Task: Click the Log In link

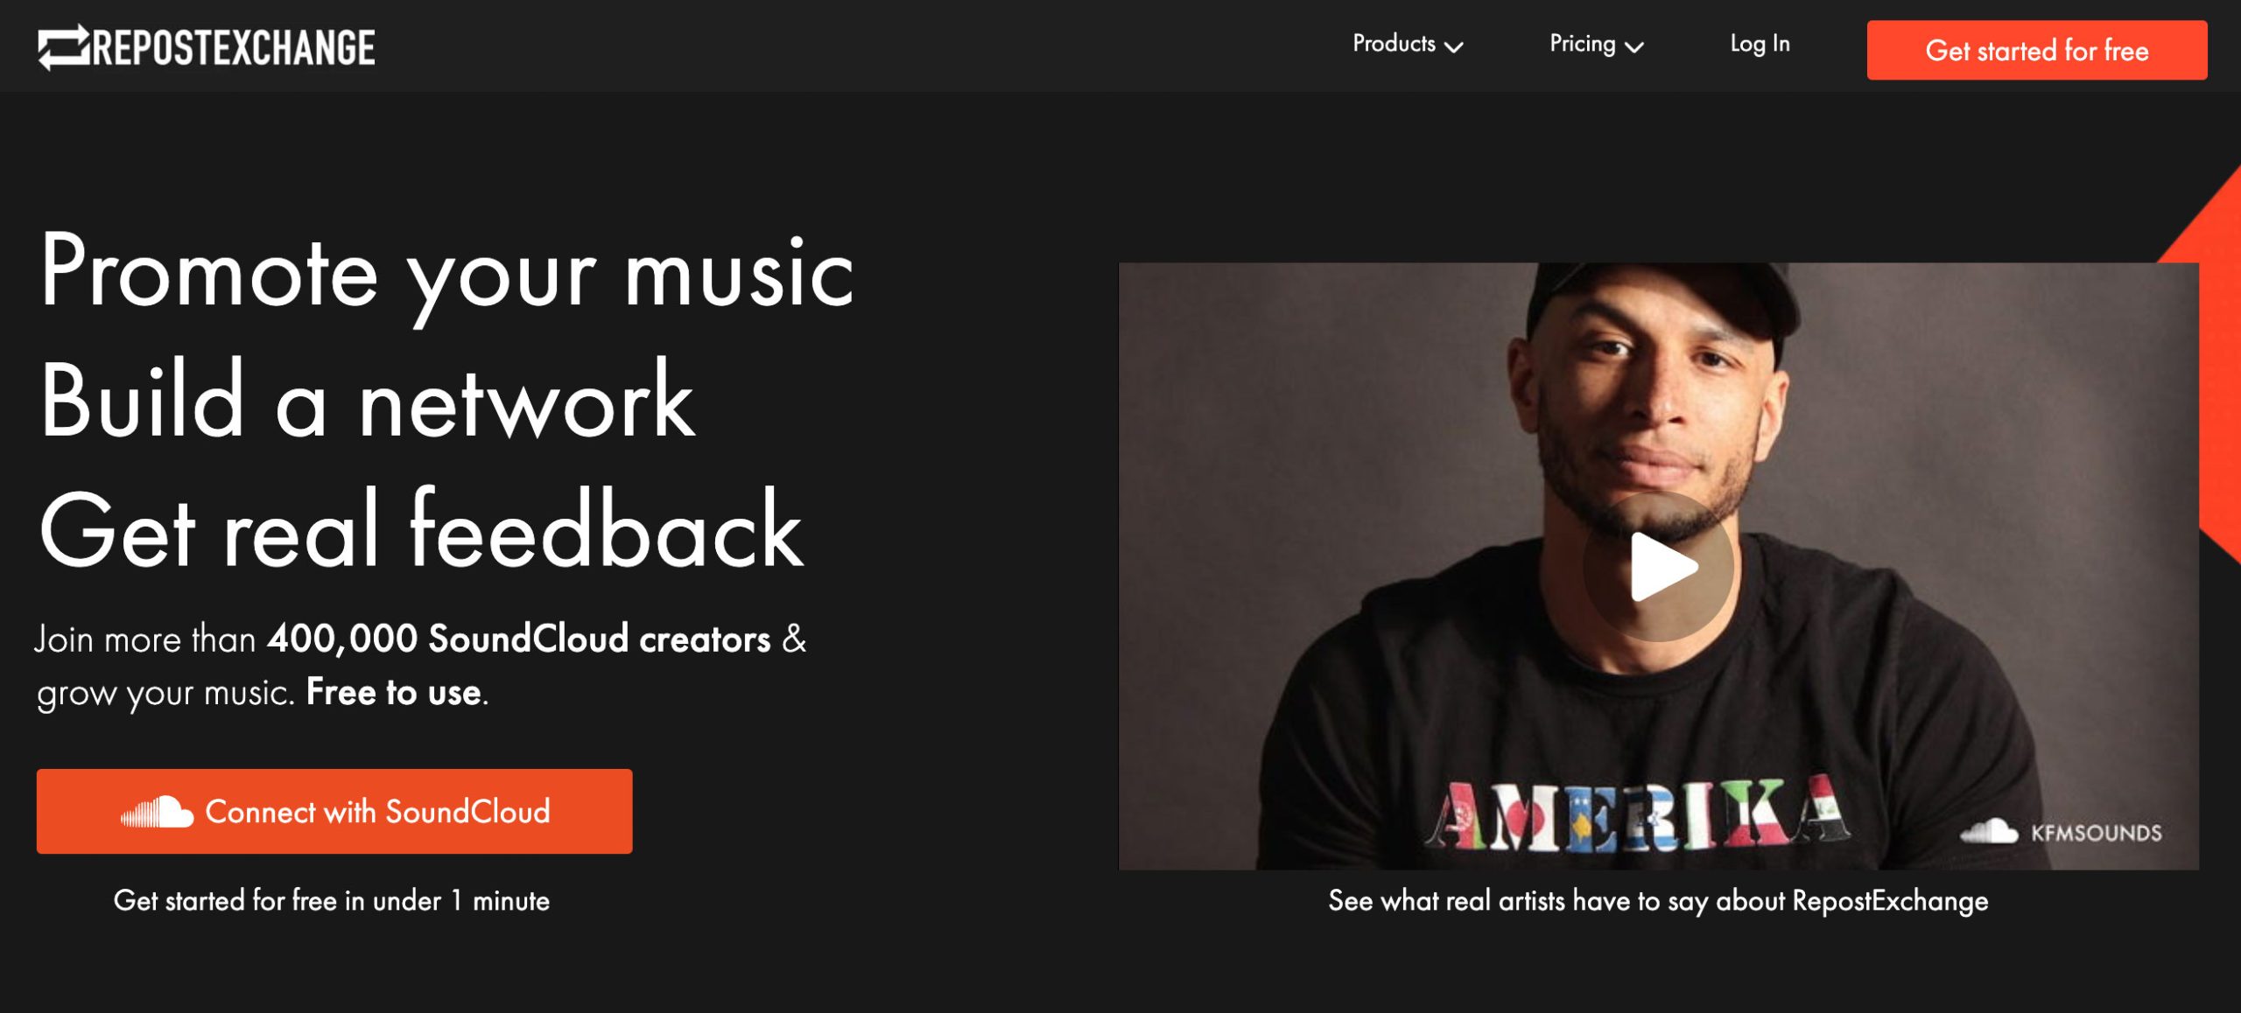Action: pyautogui.click(x=1760, y=44)
